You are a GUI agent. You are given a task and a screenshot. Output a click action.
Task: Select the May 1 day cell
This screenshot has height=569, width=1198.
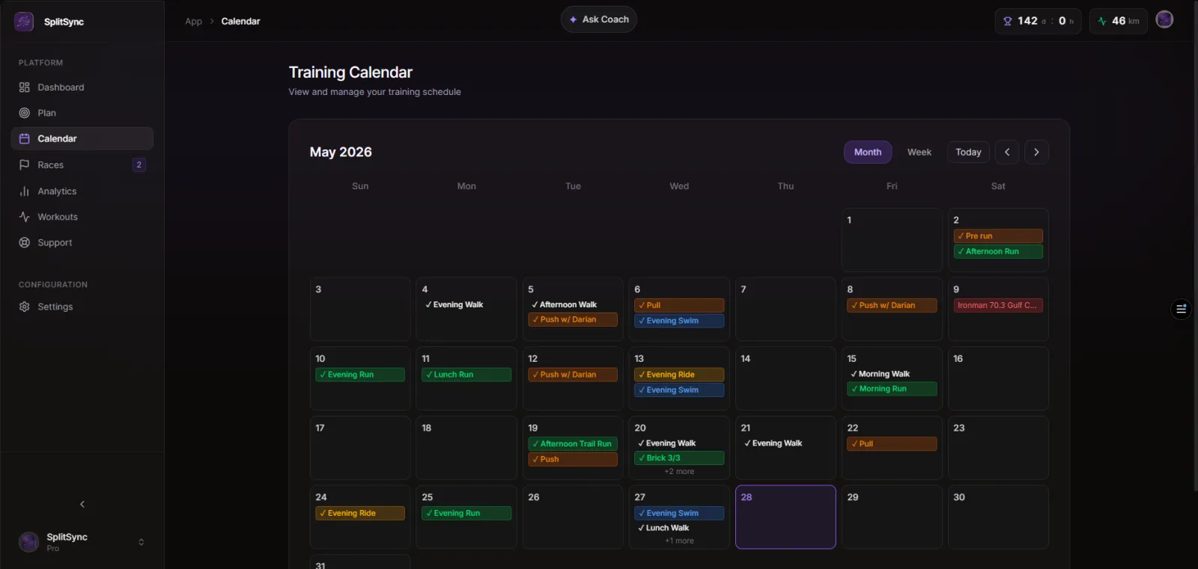892,240
